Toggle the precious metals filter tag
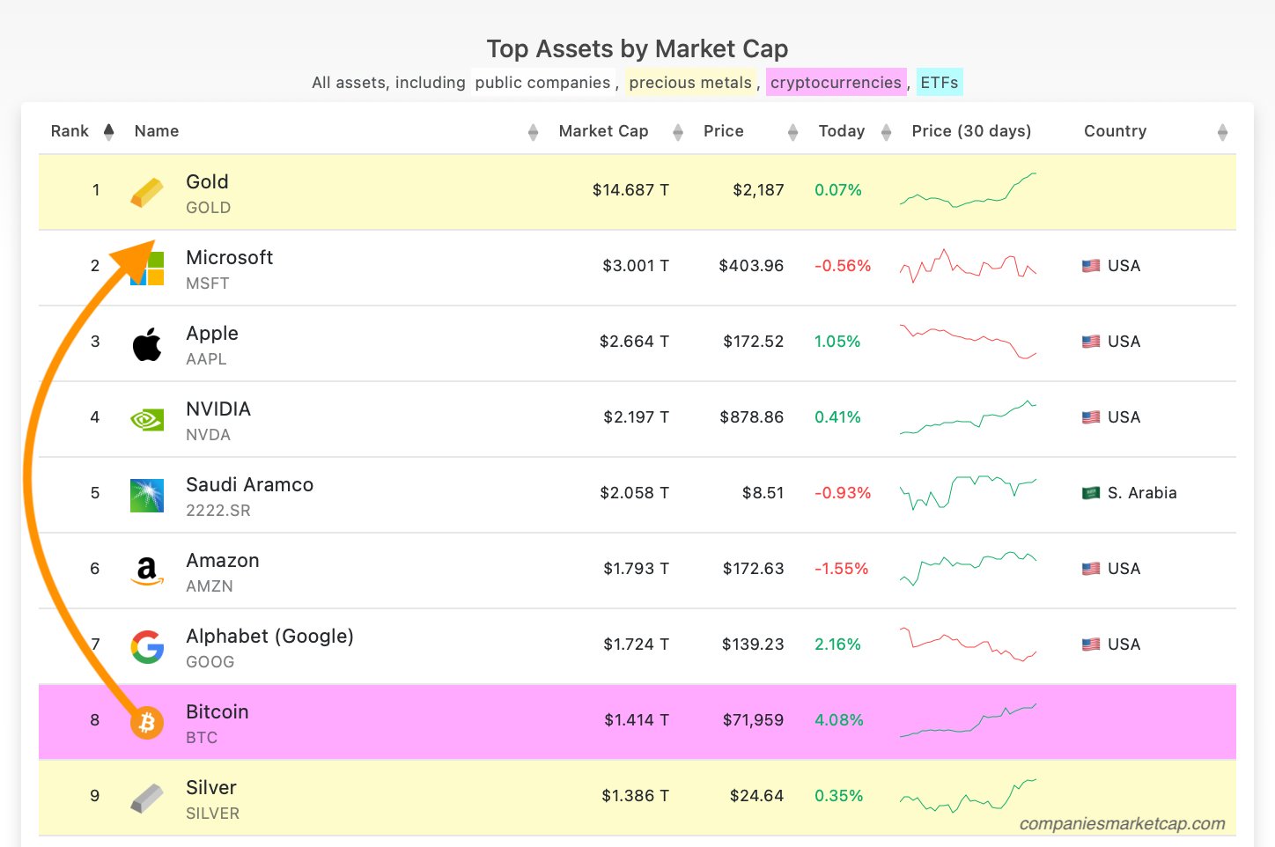The image size is (1275, 847). click(x=690, y=83)
